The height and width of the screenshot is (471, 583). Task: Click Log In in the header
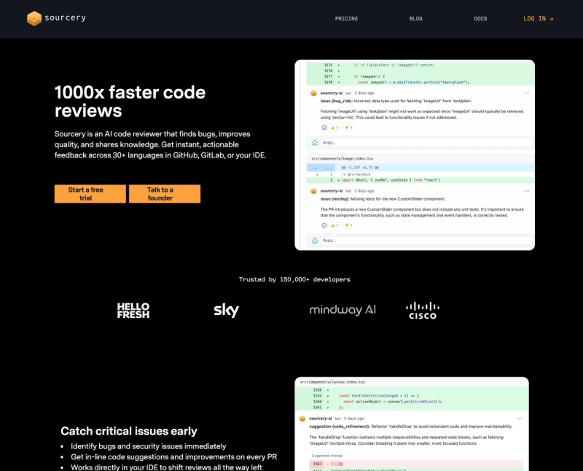(x=539, y=19)
